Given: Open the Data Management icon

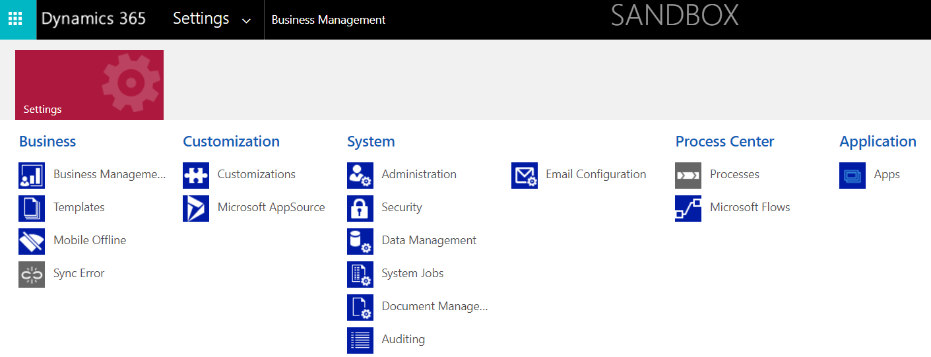Looking at the screenshot, I should [360, 242].
